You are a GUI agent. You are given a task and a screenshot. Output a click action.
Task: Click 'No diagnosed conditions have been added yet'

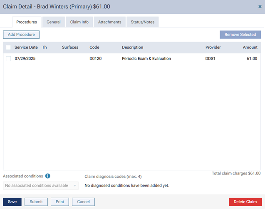click(x=127, y=186)
